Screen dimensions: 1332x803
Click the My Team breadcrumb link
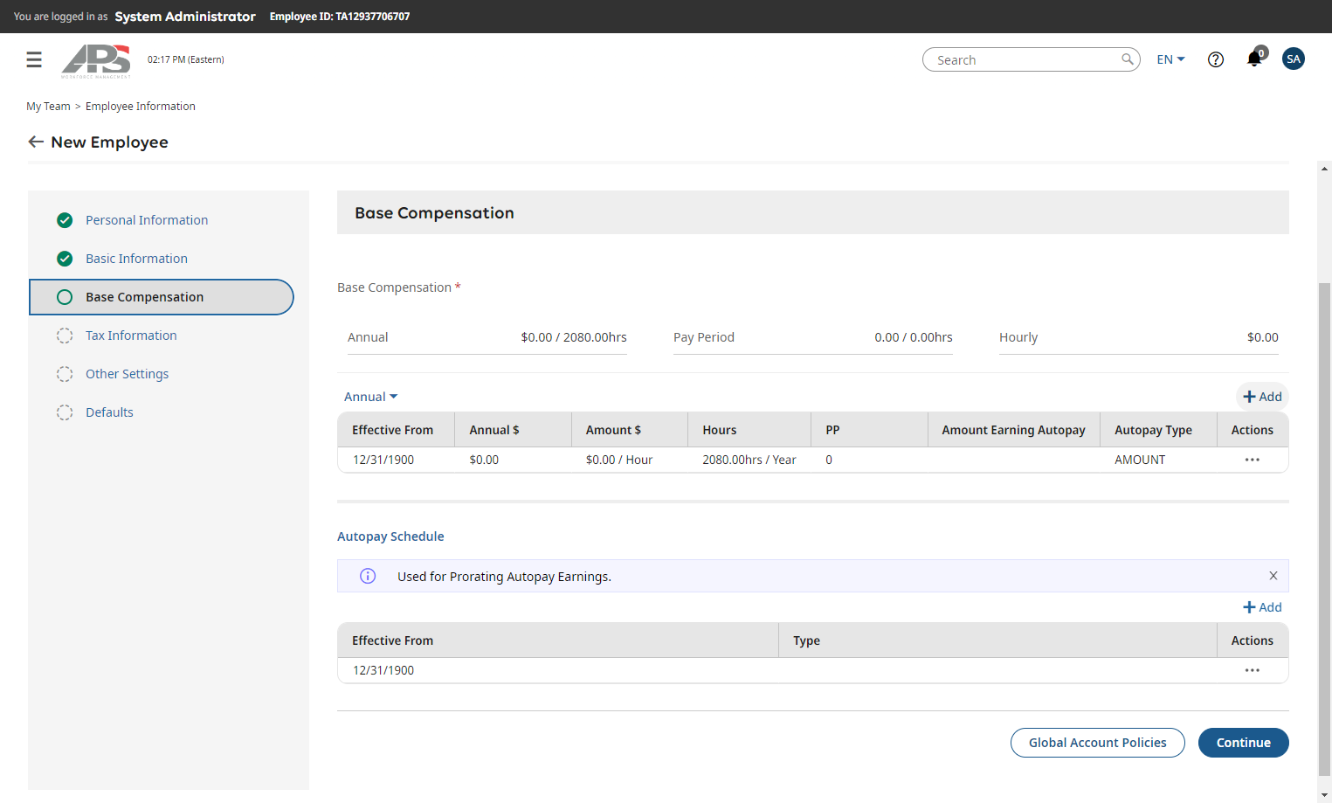pyautogui.click(x=48, y=107)
